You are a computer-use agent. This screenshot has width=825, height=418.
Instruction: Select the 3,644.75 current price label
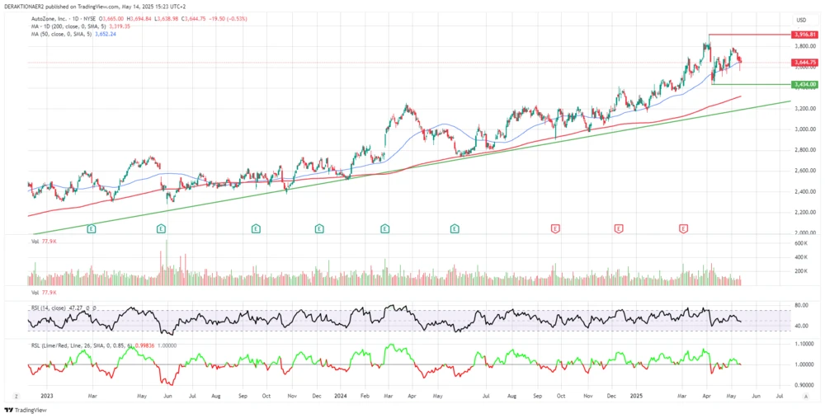point(805,63)
